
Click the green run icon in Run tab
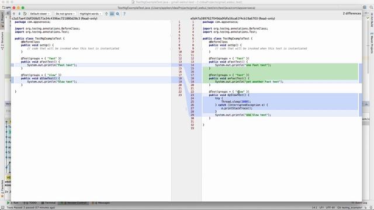click(x=8, y=203)
